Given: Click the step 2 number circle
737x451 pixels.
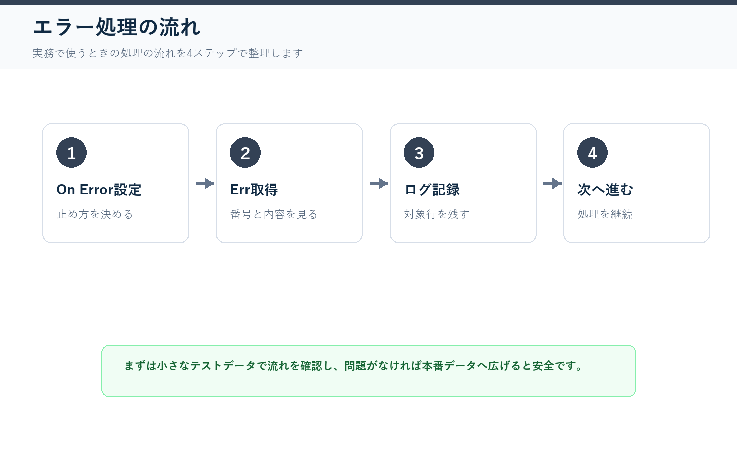Looking at the screenshot, I should click(x=245, y=153).
